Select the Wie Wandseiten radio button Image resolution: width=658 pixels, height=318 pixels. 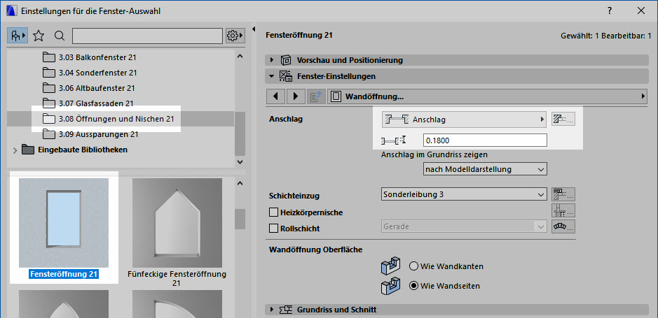(x=413, y=287)
